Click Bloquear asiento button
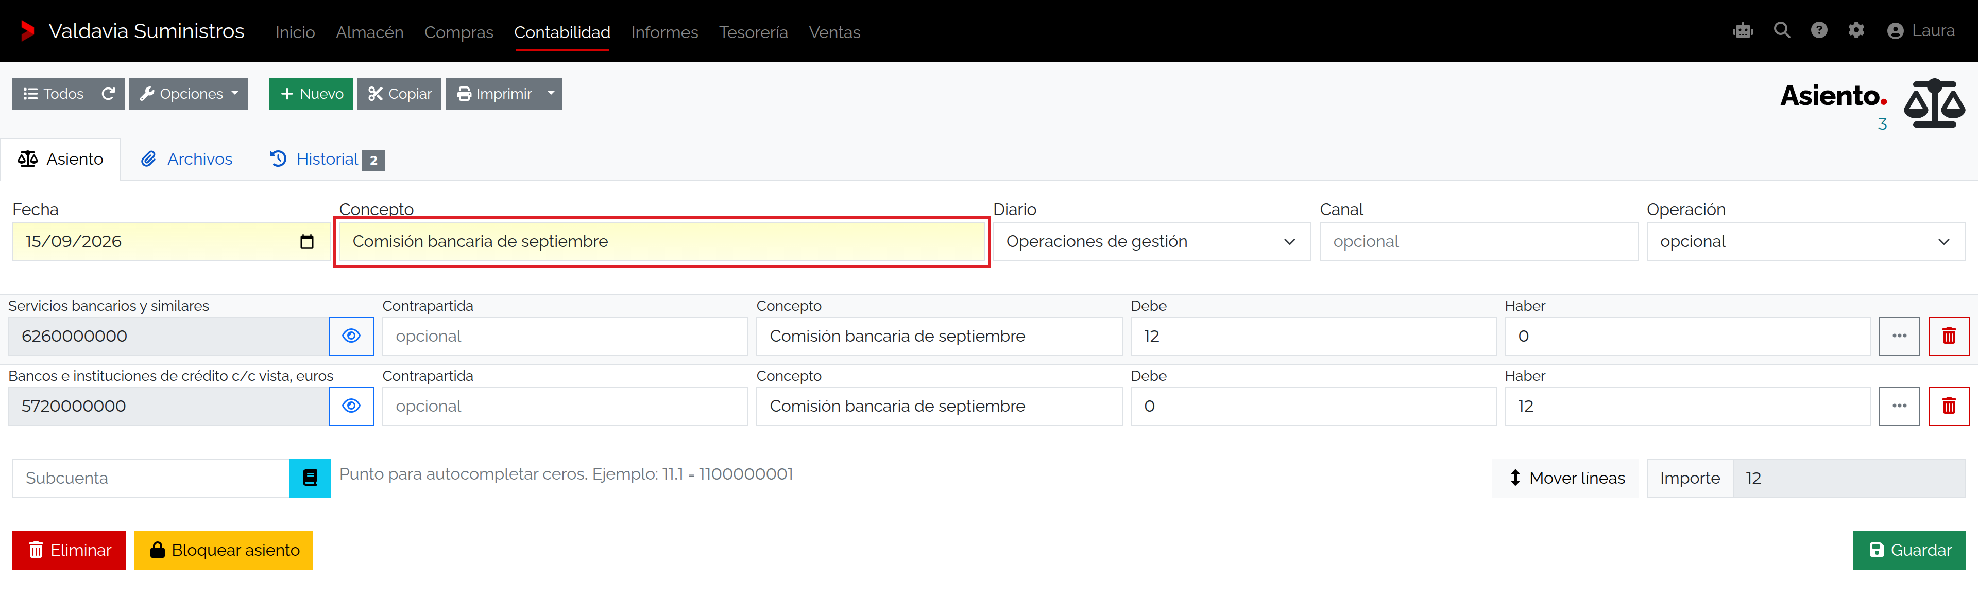 coord(224,550)
